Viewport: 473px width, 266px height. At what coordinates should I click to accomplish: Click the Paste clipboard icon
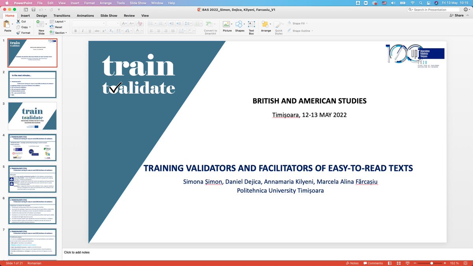click(x=7, y=25)
